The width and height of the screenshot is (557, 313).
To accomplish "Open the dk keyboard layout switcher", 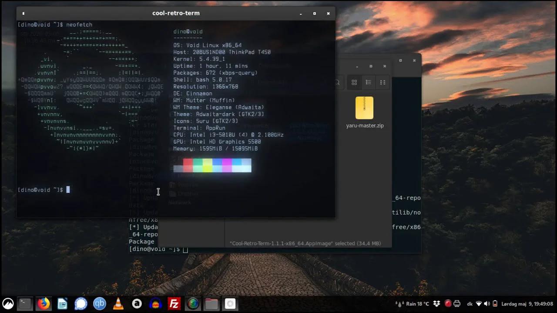I will pyautogui.click(x=470, y=303).
